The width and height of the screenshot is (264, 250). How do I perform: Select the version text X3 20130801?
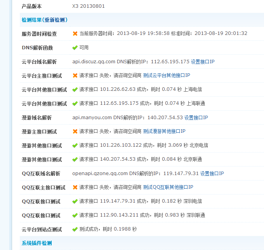click(x=89, y=6)
